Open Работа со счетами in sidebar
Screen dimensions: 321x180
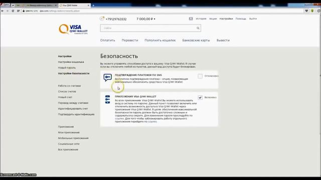click(x=69, y=85)
